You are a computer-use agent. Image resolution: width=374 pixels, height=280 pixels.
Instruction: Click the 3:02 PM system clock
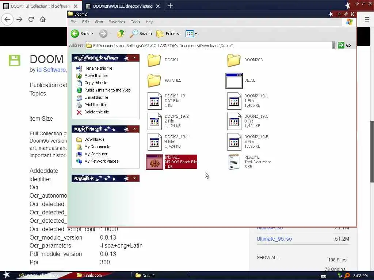click(x=360, y=276)
